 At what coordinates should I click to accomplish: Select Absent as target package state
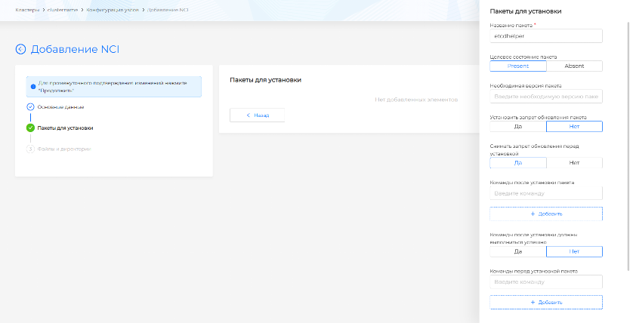pyautogui.click(x=574, y=66)
